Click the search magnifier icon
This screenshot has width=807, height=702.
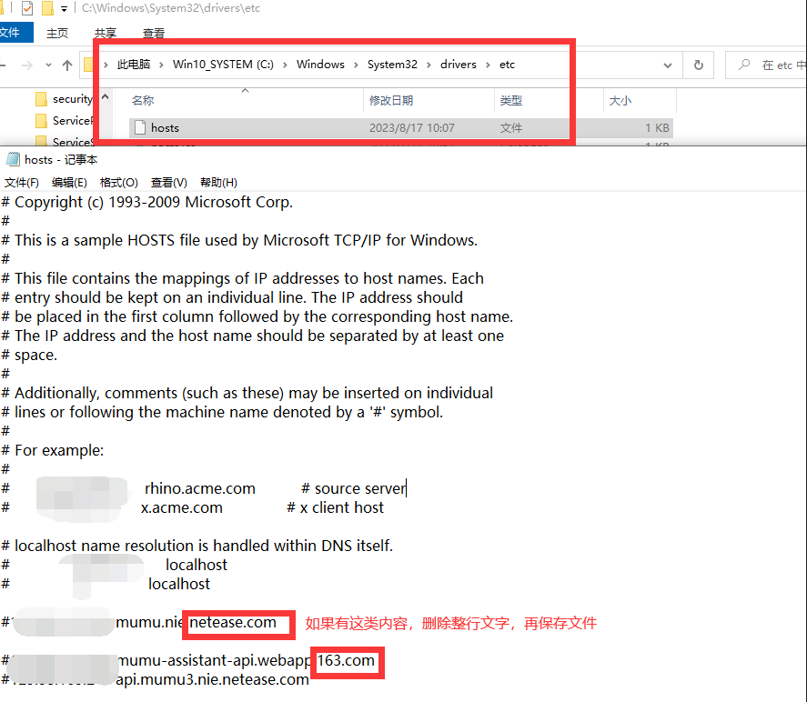click(743, 65)
